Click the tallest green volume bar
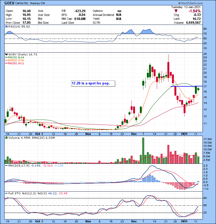Screen dimensions: 216x224 pyautogui.click(x=143, y=151)
